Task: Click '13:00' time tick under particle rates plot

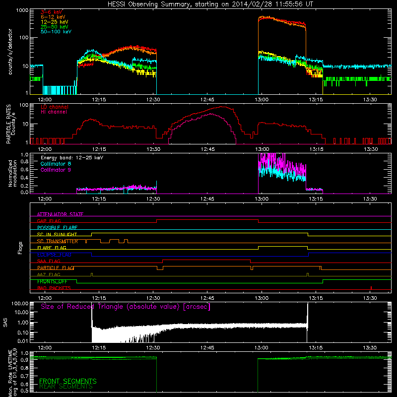Action: coord(262,149)
